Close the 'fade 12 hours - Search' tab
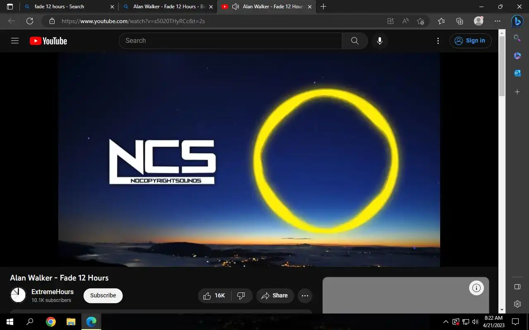This screenshot has height=330, width=529. pos(112,7)
